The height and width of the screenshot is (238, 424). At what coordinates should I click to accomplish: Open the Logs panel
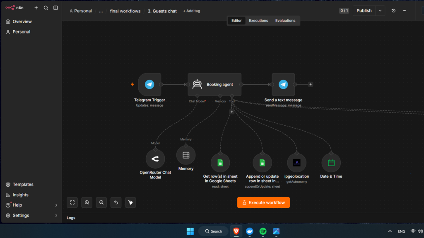pos(71,218)
